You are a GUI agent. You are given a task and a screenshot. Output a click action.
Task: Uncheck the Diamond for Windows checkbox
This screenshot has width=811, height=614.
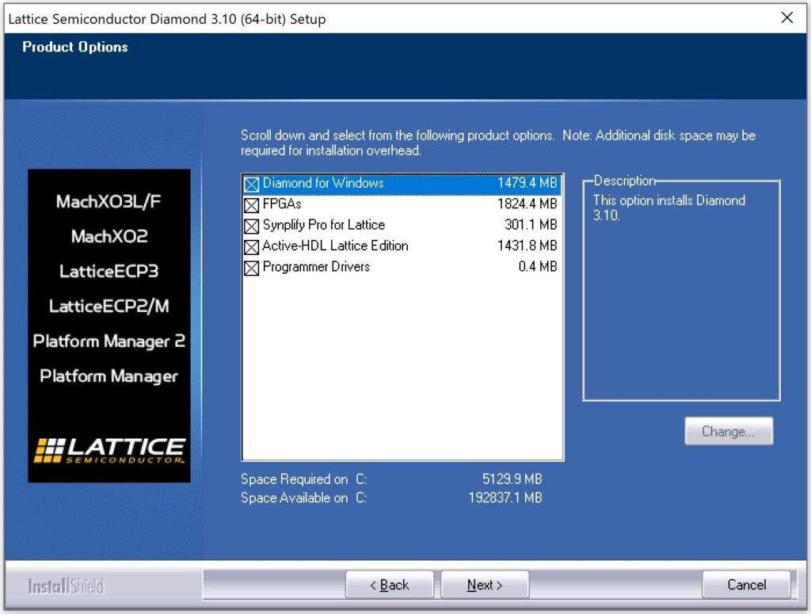click(251, 184)
